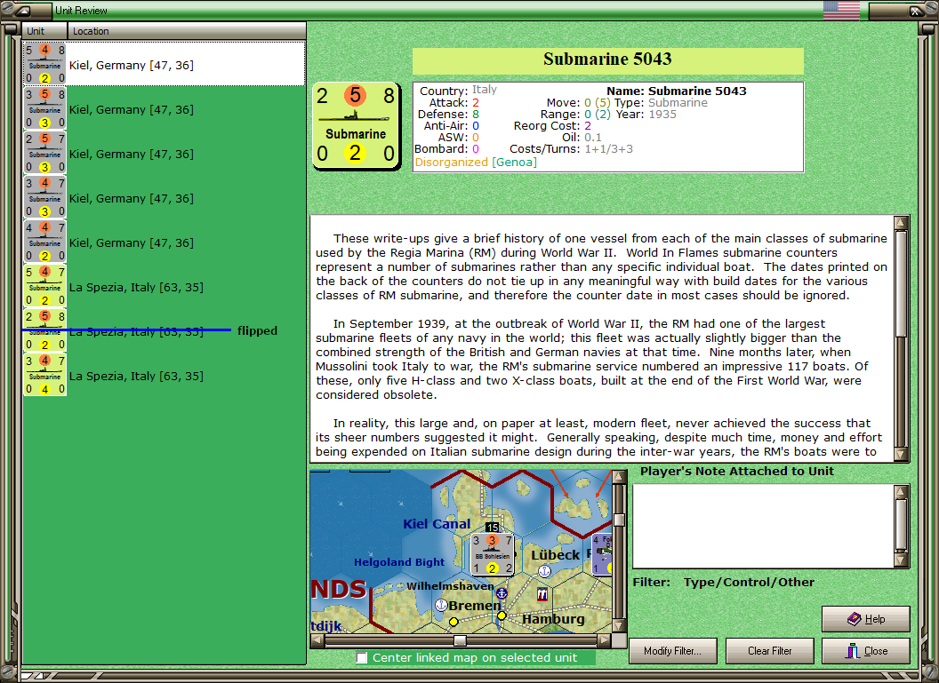This screenshot has height=683, width=939.
Task: Click the Modify Filter... button
Action: click(x=672, y=651)
